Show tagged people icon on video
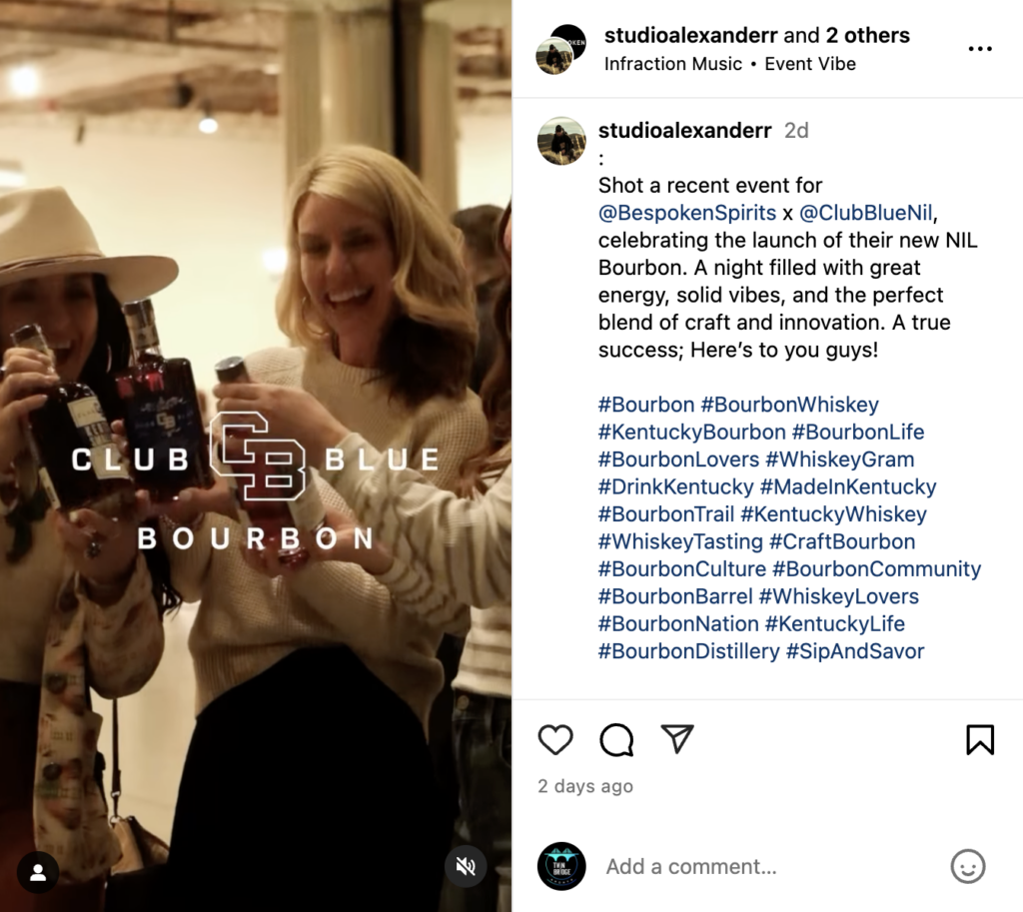The image size is (1023, 912). coord(38,872)
